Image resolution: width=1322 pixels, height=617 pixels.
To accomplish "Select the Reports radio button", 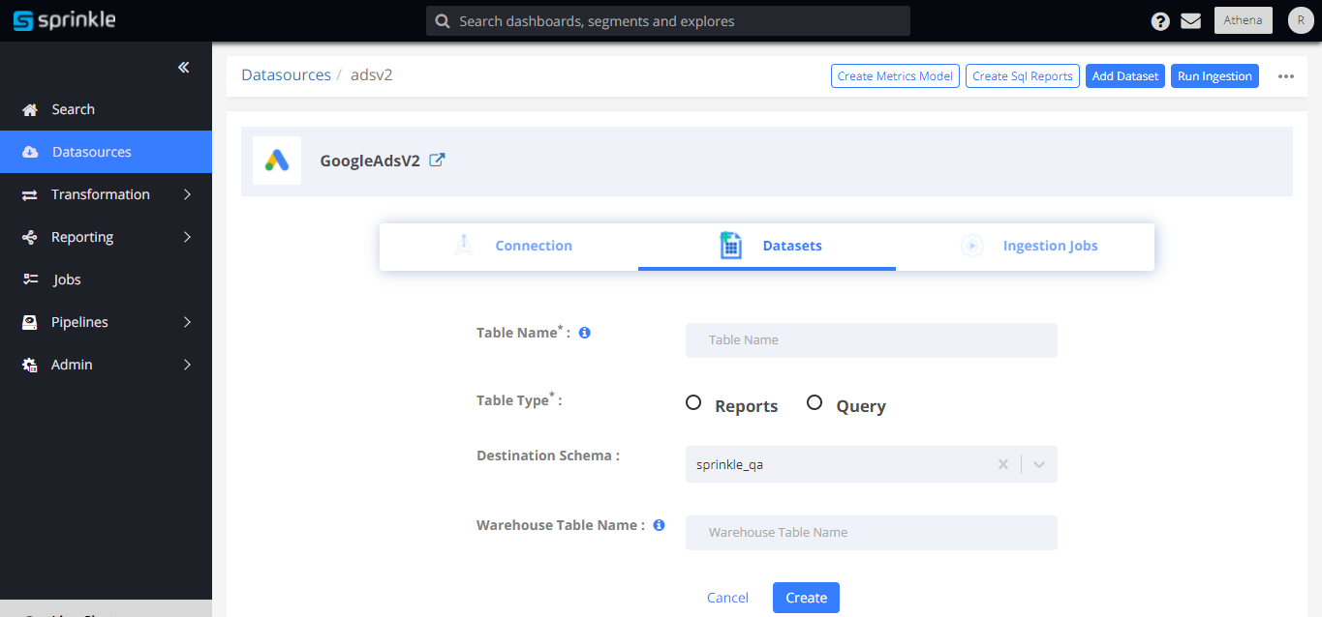I will pyautogui.click(x=693, y=403).
